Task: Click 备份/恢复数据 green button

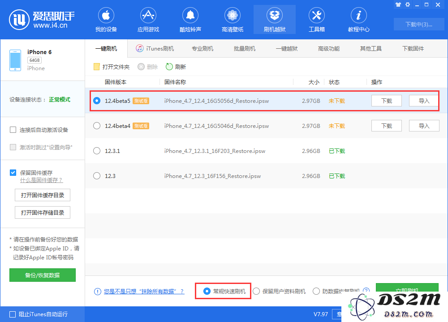Action: [43, 275]
